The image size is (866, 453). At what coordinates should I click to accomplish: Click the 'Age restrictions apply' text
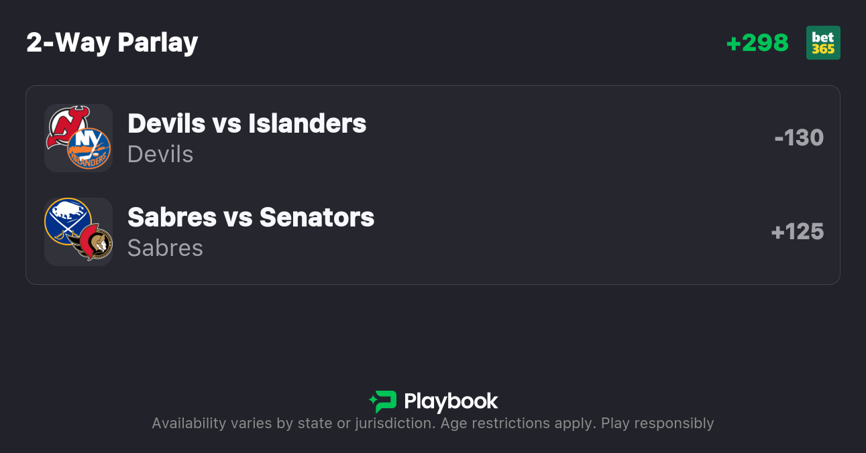tap(517, 424)
